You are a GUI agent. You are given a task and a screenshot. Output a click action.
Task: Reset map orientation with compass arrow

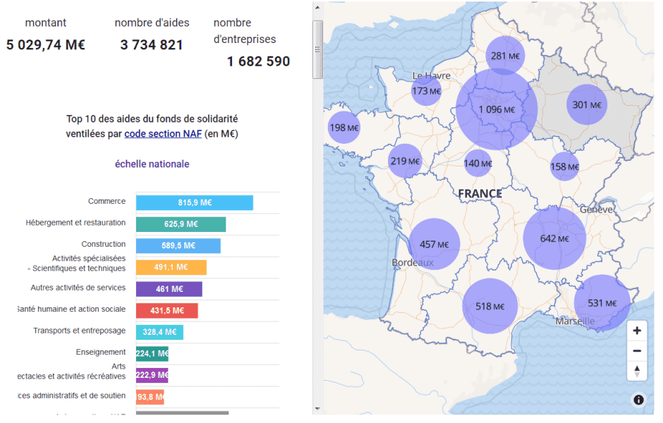637,371
